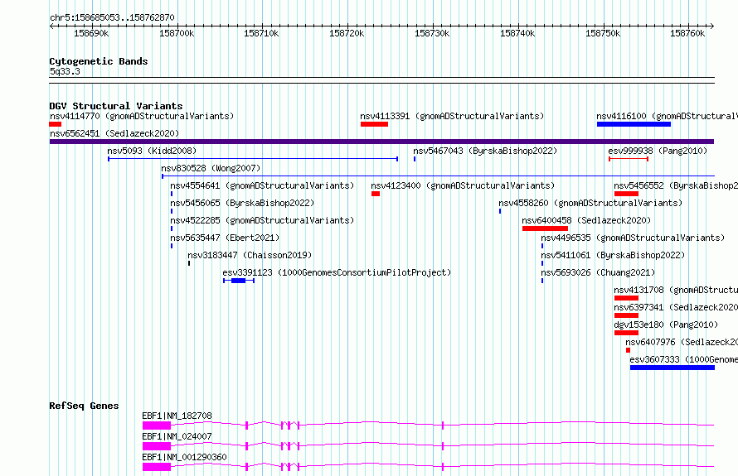The height and width of the screenshot is (476, 738).
Task: Open nsv4131708 variant label
Action: click(x=676, y=290)
